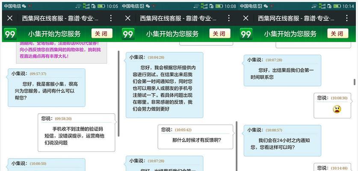Tap the battery icon next to 10:08
Image resolution: width=358 pixels, height=171 pixels.
tap(219, 6)
